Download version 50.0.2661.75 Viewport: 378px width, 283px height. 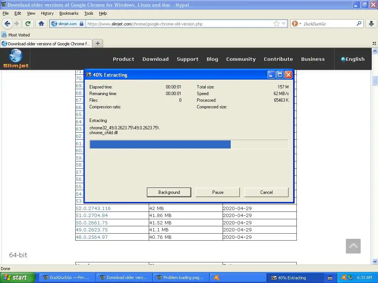(92, 223)
